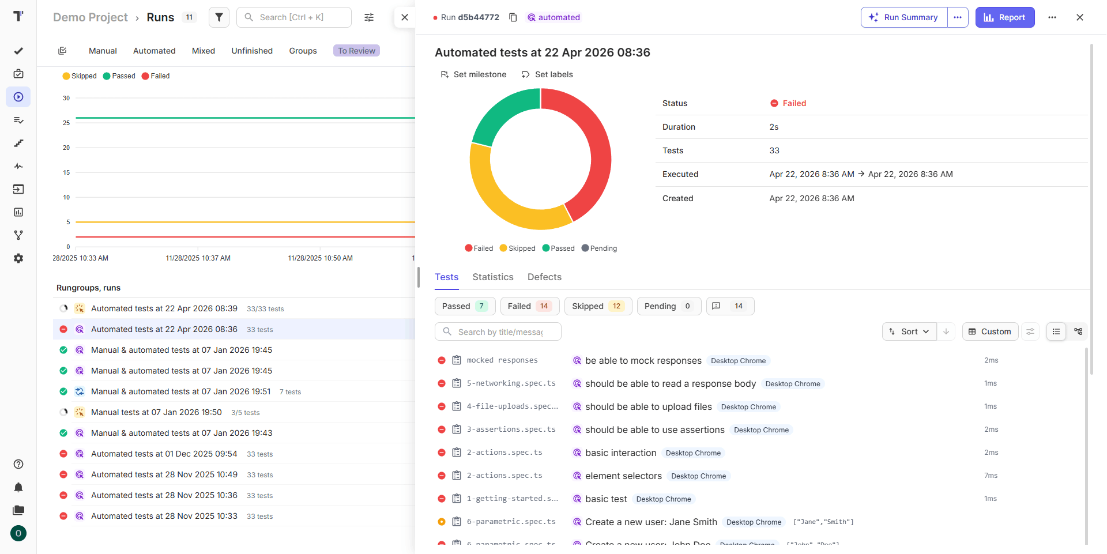This screenshot has height=554, width=1107.
Task: Open the Settings gear icon in sidebar
Action: [18, 258]
